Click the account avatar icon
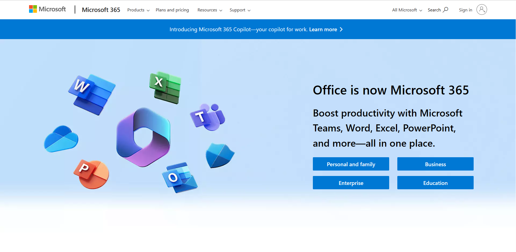The height and width of the screenshot is (252, 516). pos(482,10)
